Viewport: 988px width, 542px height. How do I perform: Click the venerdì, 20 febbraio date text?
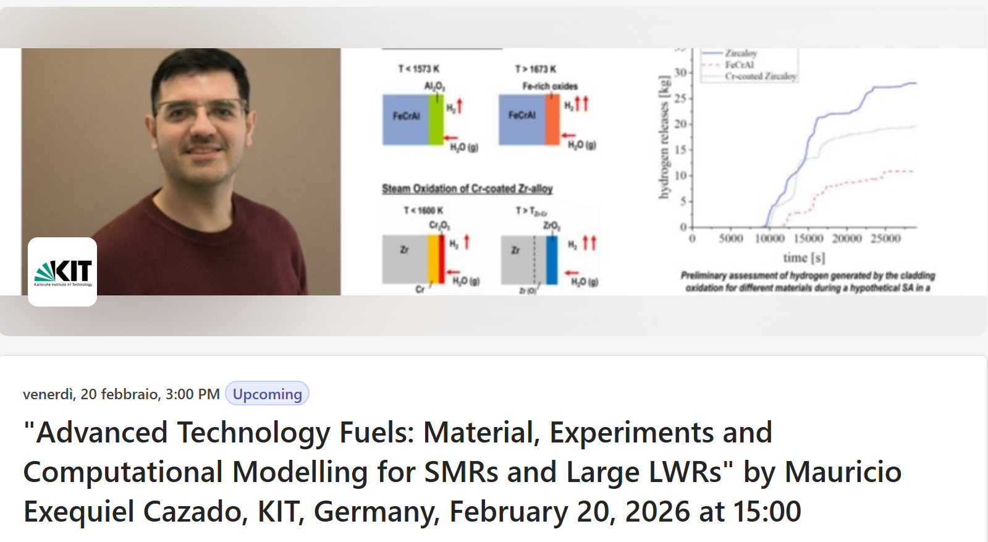point(121,394)
